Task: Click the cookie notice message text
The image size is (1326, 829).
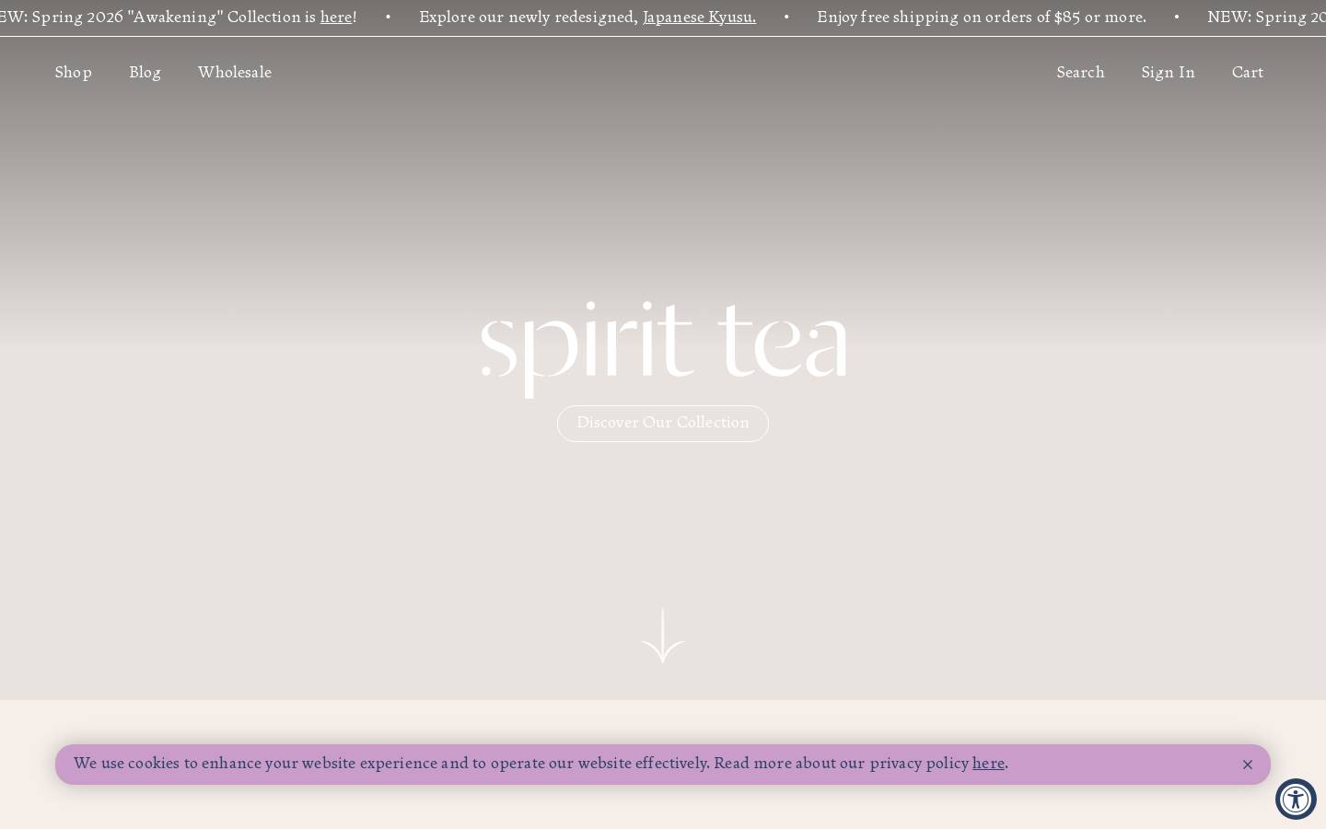Action: (541, 764)
